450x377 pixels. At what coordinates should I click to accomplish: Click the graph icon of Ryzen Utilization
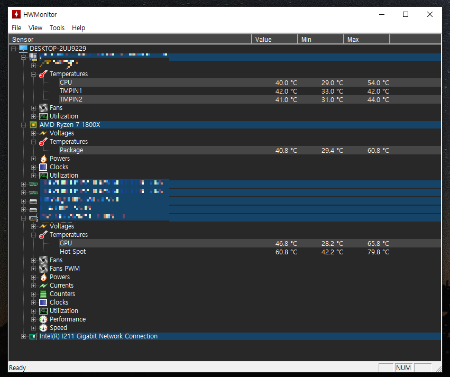(43, 176)
